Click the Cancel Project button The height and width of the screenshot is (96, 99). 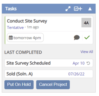point(53,85)
